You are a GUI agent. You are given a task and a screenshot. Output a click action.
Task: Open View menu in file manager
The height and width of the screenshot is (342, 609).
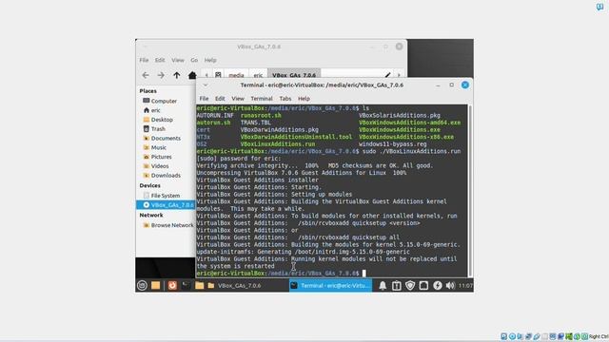178,60
